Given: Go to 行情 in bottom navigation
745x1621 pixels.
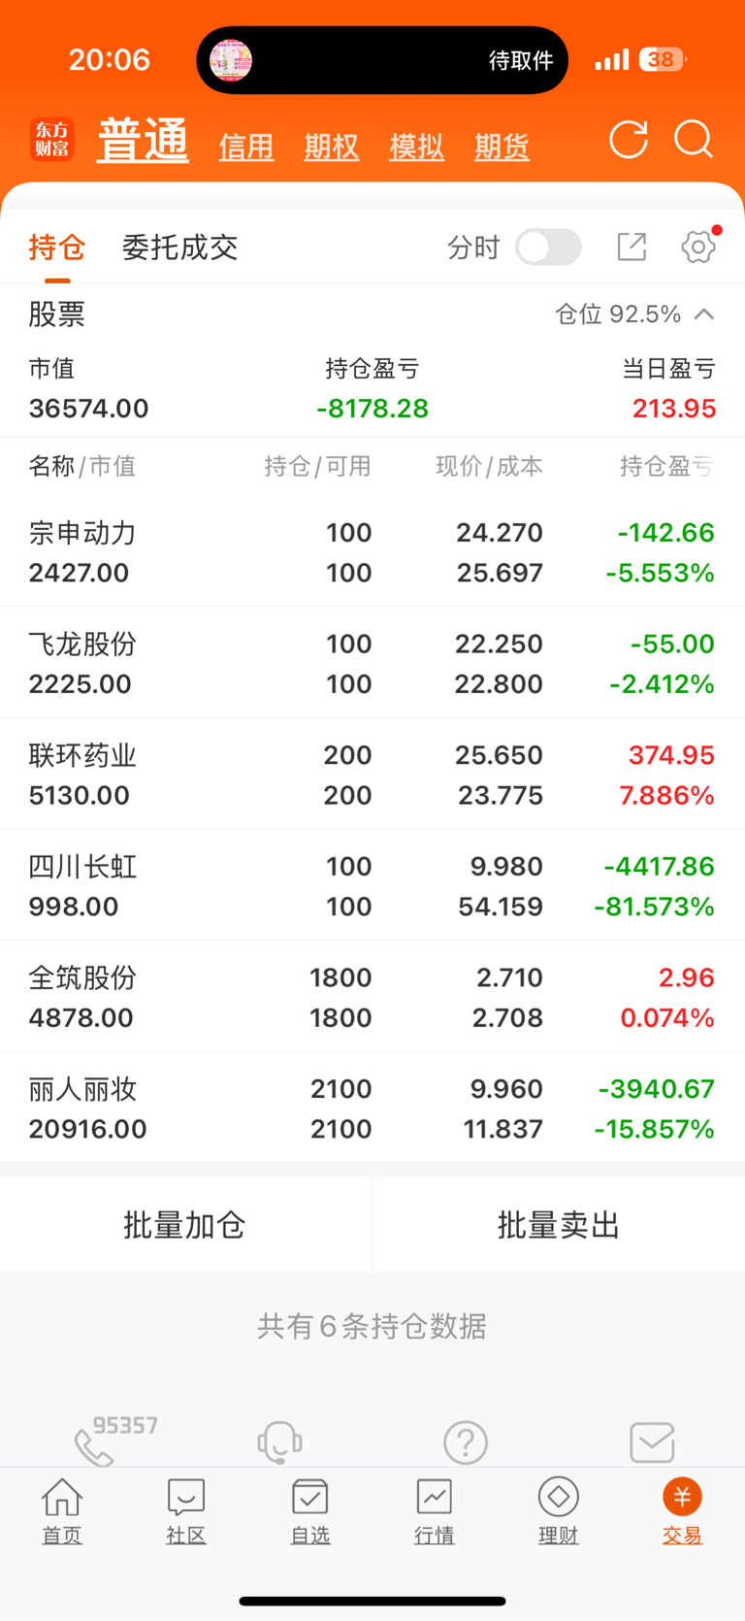Looking at the screenshot, I should [435, 1511].
